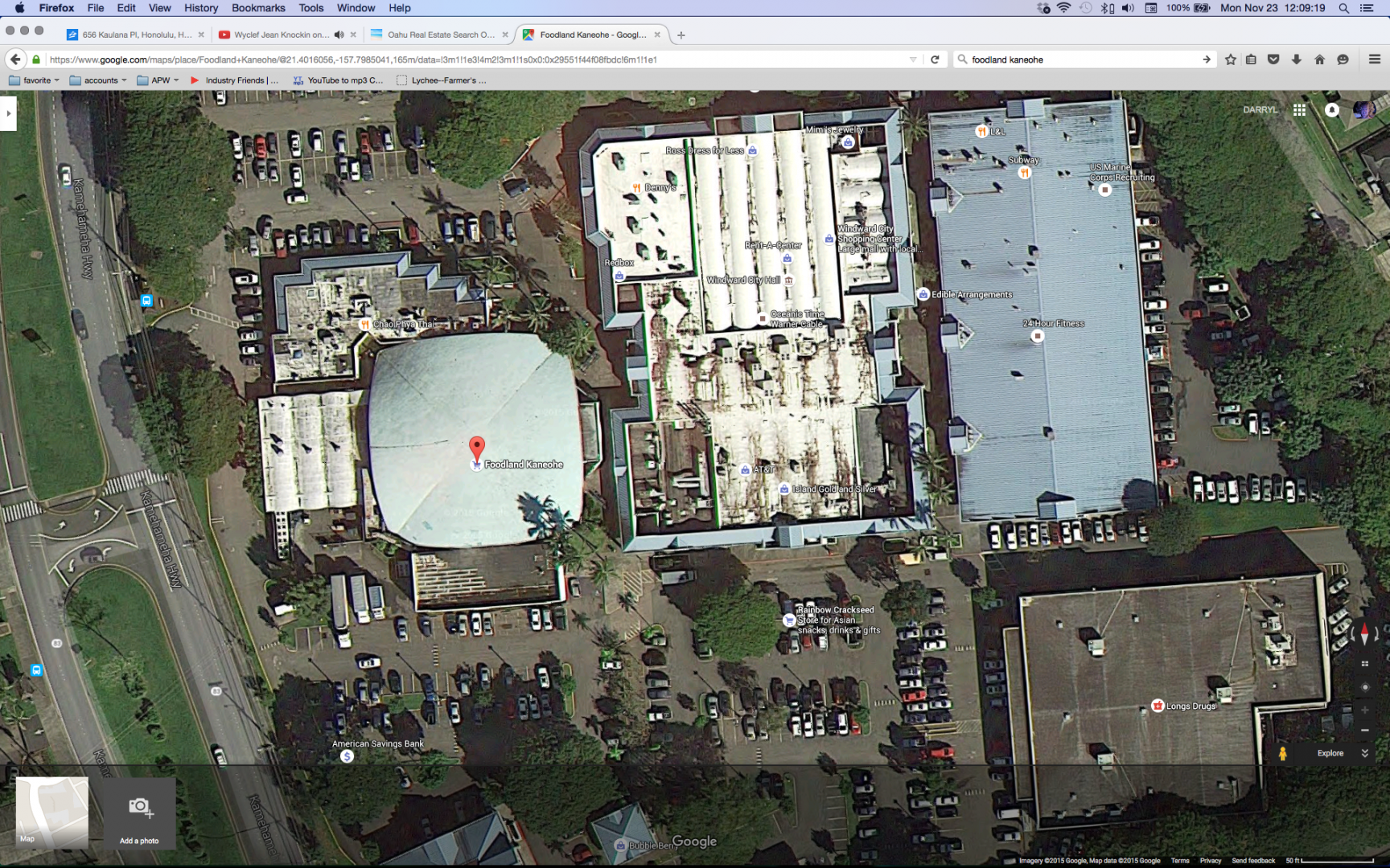Click the L&L restaurant marker

coord(981,131)
